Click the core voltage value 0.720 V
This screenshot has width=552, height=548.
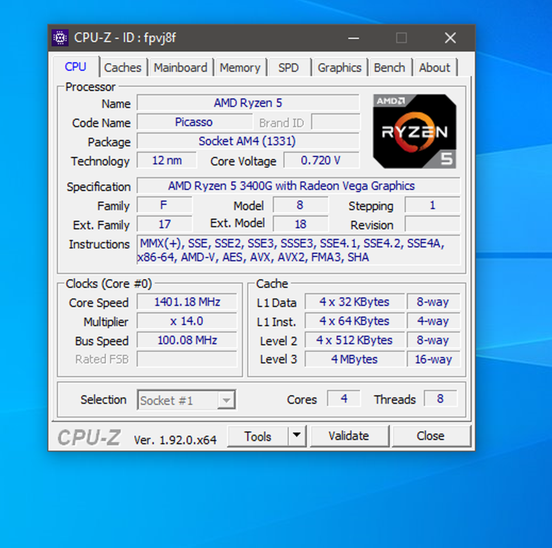(321, 161)
